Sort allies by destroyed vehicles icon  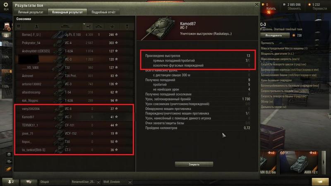click(99, 26)
